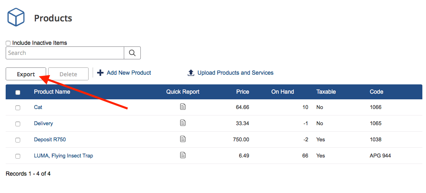Click the On Hand column header
Viewport: 426px width, 193px height.
point(282,92)
